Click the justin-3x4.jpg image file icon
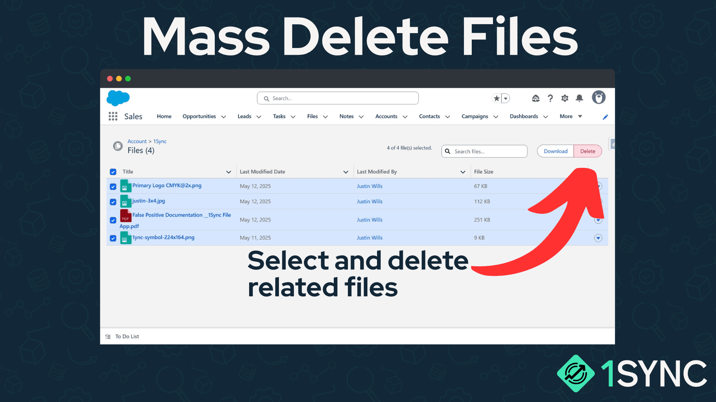 coord(126,201)
